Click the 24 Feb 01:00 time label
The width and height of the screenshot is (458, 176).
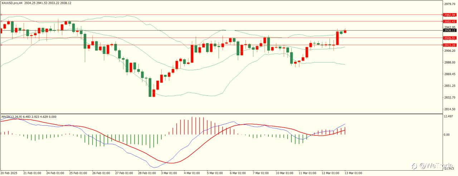coord(55,173)
